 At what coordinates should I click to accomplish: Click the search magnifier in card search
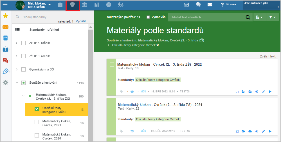248,17
